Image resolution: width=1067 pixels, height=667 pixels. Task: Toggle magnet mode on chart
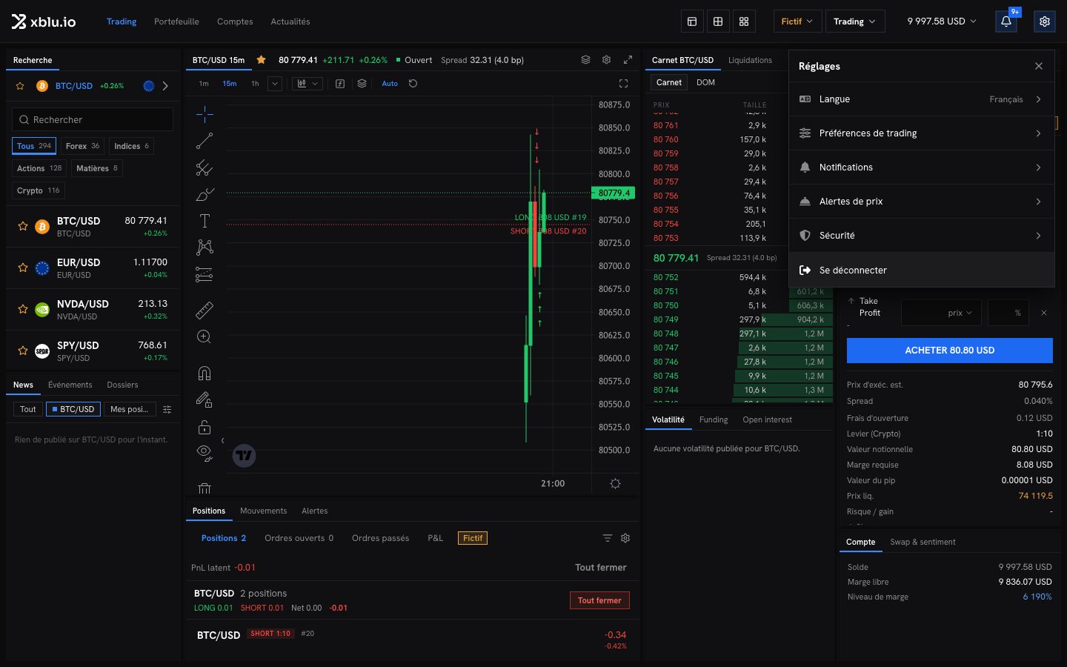(x=205, y=373)
